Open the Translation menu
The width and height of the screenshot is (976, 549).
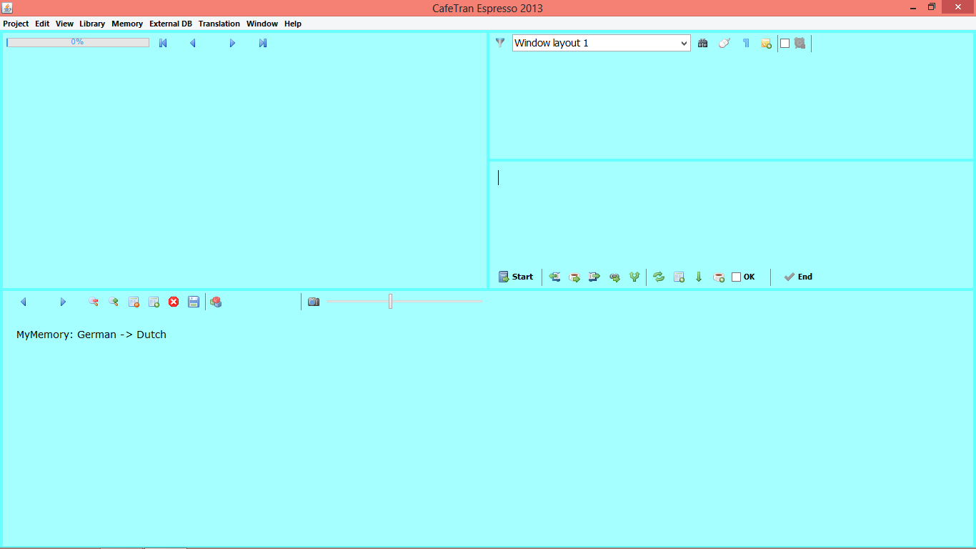219,24
